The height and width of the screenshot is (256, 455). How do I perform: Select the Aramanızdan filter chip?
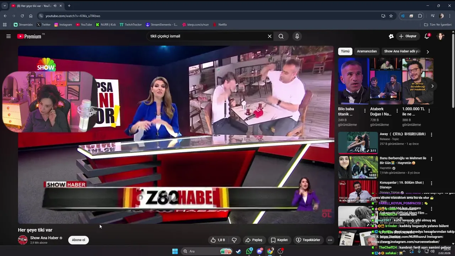click(x=367, y=51)
